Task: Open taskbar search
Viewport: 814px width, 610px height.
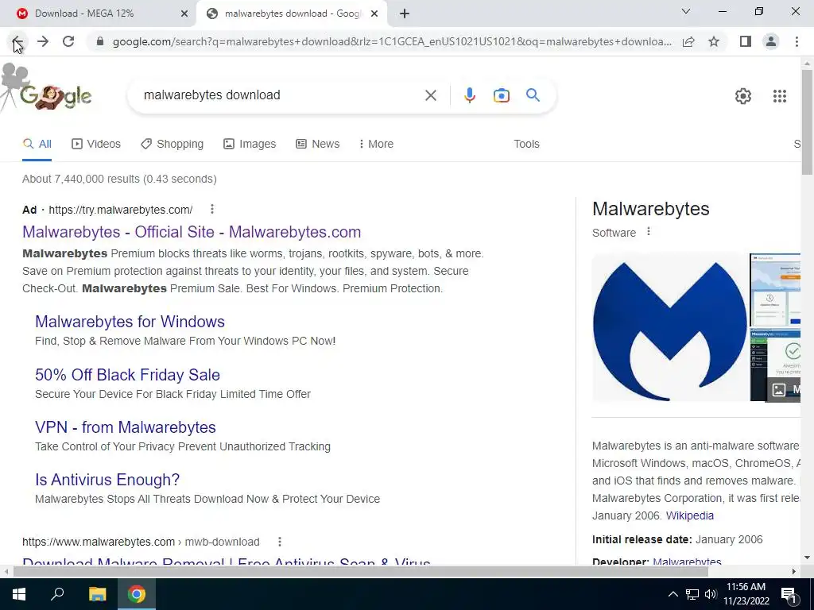Action: point(57,594)
